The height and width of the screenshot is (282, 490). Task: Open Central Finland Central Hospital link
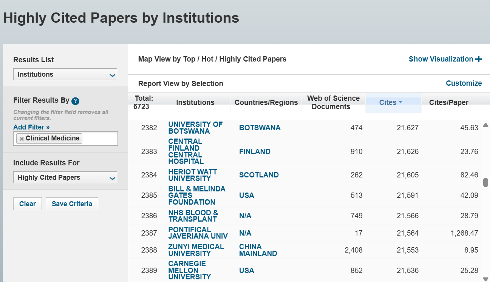(186, 151)
